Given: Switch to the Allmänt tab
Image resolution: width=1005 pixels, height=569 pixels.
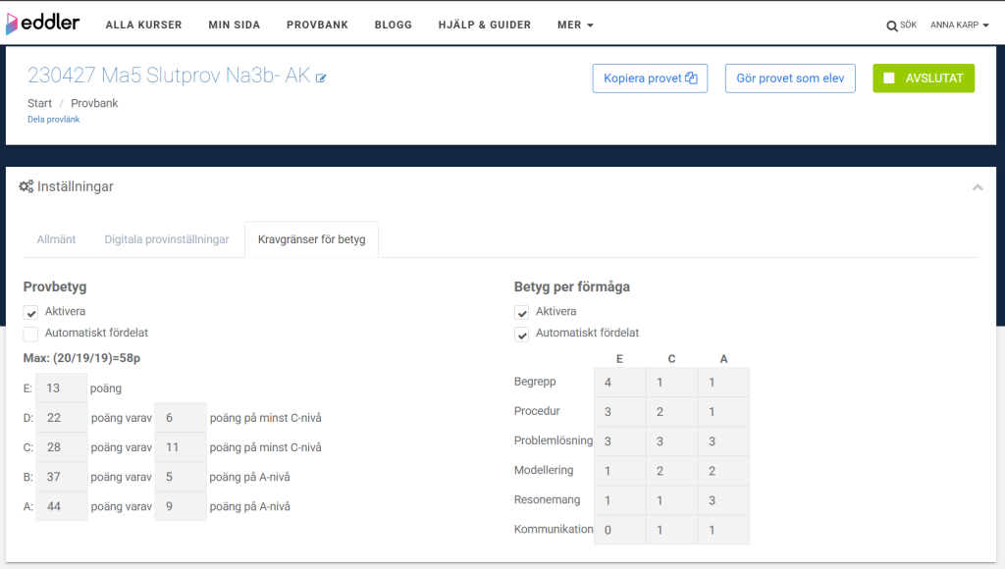Looking at the screenshot, I should (56, 239).
